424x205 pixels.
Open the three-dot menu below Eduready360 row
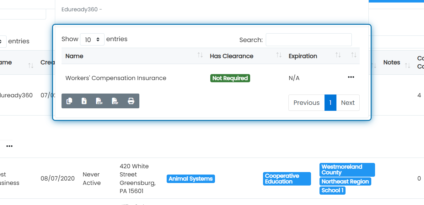(x=9, y=146)
